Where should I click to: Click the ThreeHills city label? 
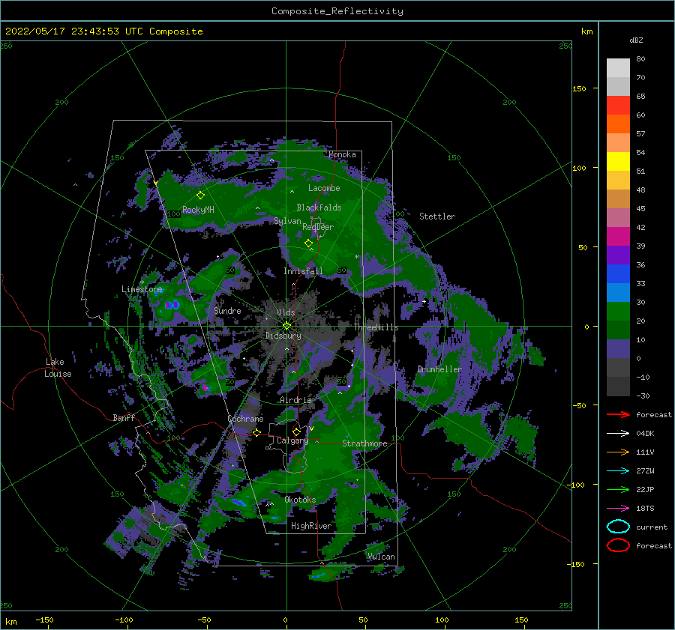tap(376, 327)
